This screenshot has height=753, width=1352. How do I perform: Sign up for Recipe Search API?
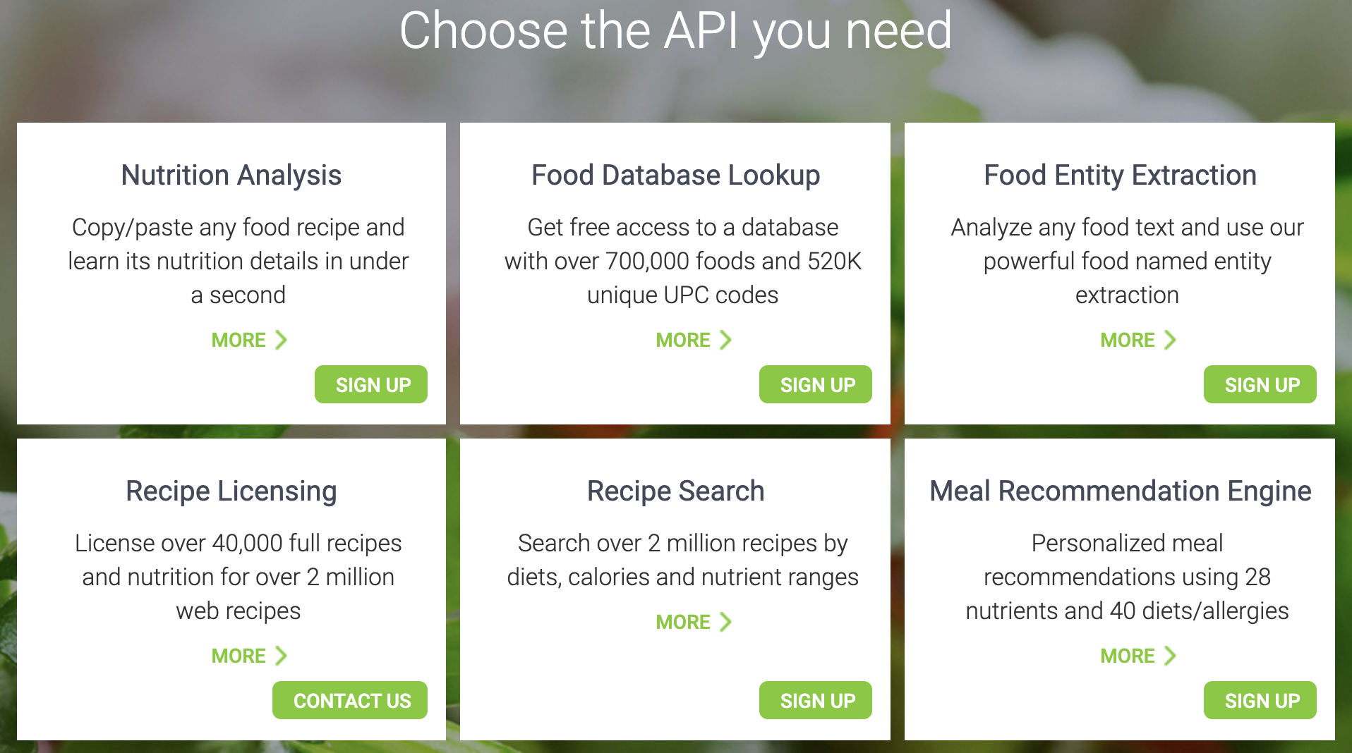point(816,700)
